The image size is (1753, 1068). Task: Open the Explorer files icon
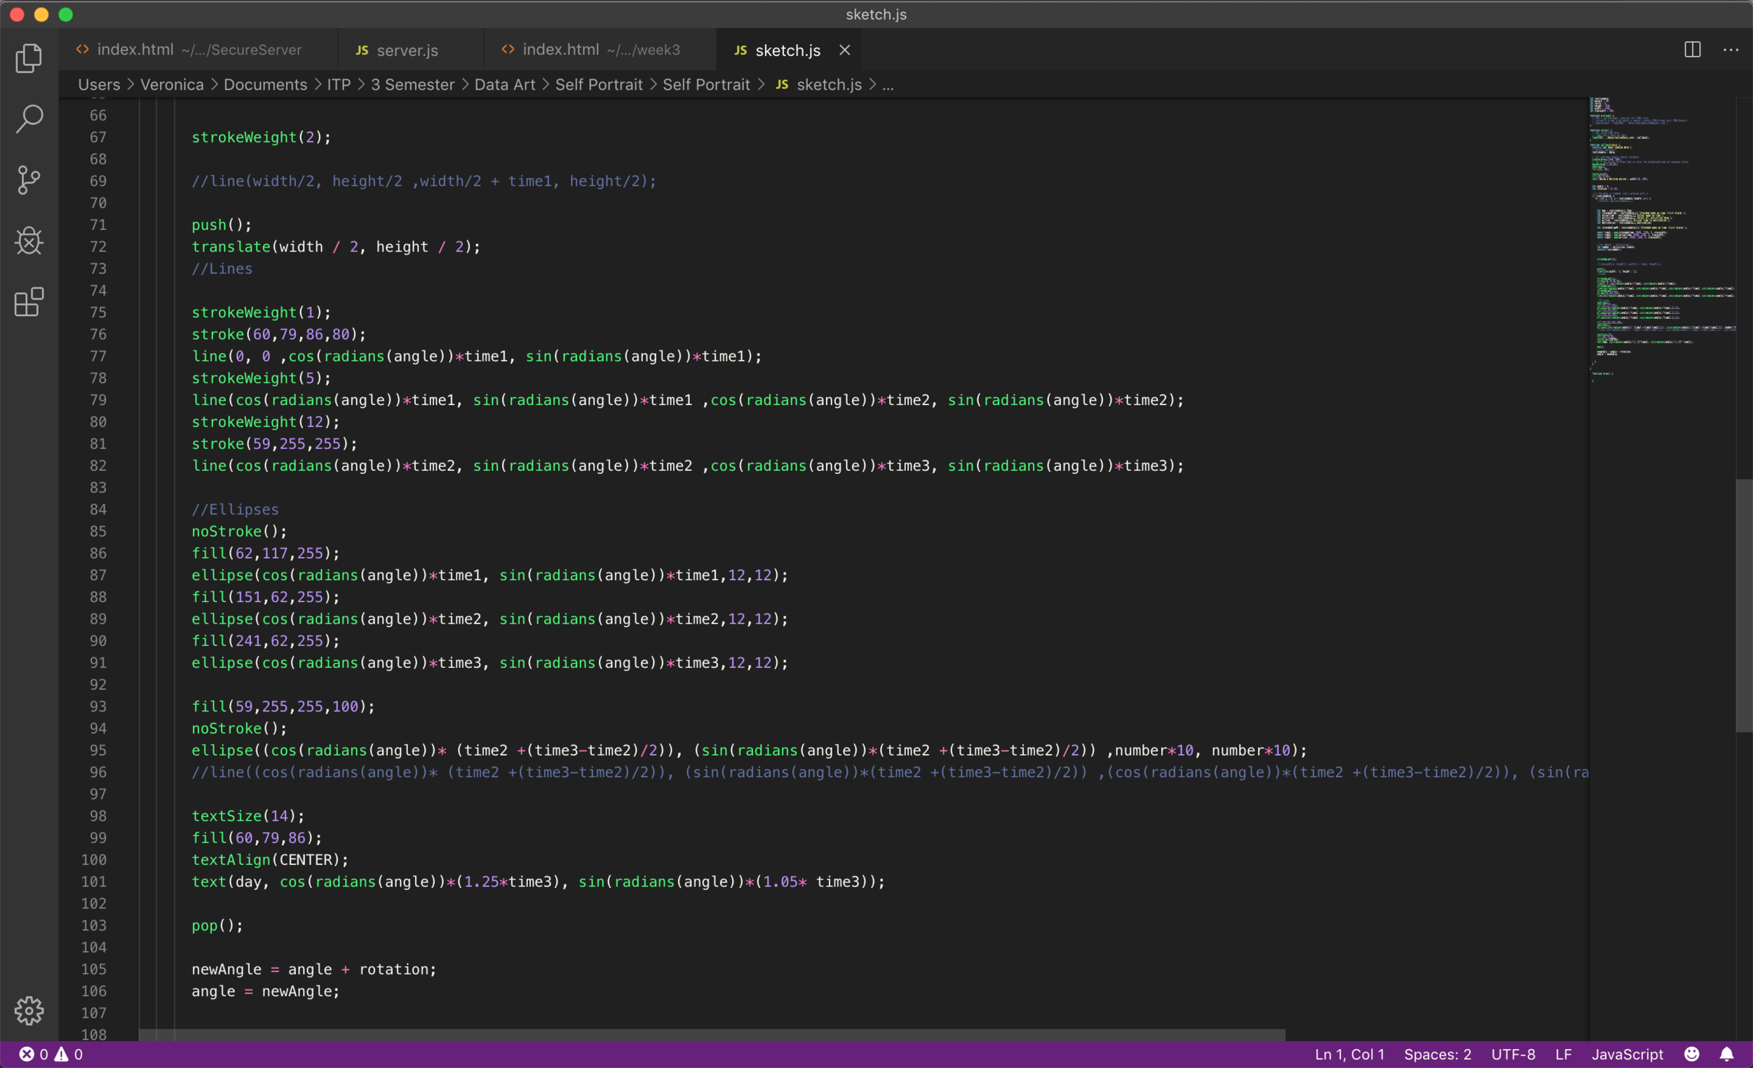tap(29, 58)
